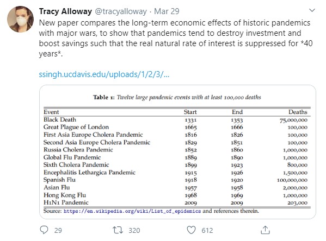Open the @tracyalloway handle
Screen dimensions: 326x241
pos(121,11)
